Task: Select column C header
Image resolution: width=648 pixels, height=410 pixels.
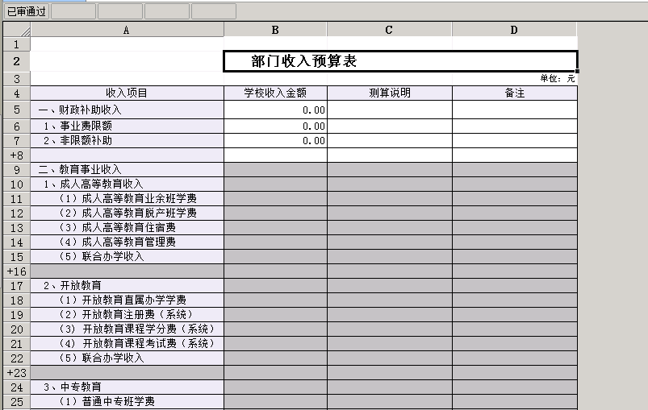Action: pyautogui.click(x=389, y=30)
